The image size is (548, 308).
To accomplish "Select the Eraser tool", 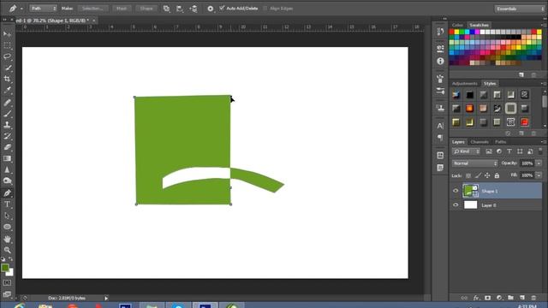I will tap(7, 147).
